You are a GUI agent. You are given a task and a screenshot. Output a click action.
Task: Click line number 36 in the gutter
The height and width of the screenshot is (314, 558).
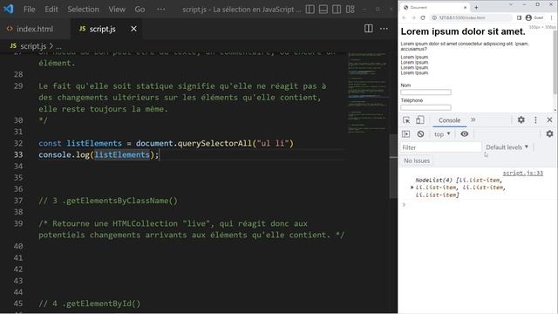tap(18, 189)
